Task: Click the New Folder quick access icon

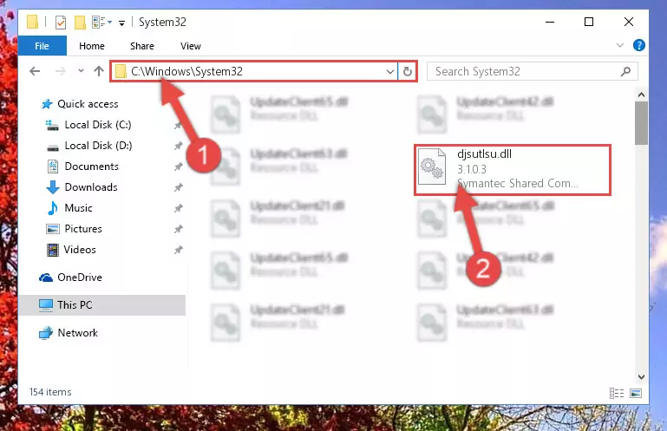Action: pos(80,23)
